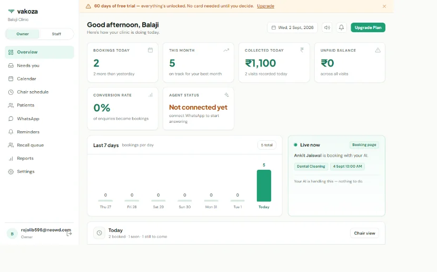
Task: Click the Recall queue people icon
Action: point(11,145)
